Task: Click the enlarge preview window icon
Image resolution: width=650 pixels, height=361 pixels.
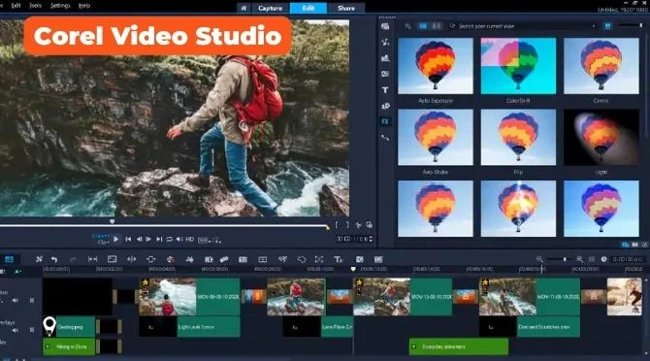Action: click(x=369, y=225)
